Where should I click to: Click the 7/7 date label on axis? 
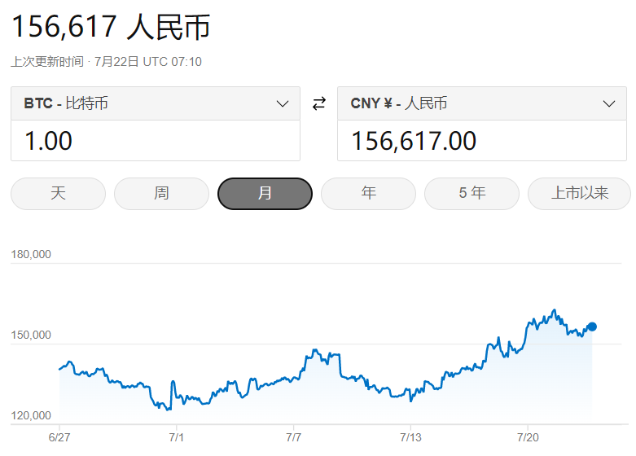point(294,438)
